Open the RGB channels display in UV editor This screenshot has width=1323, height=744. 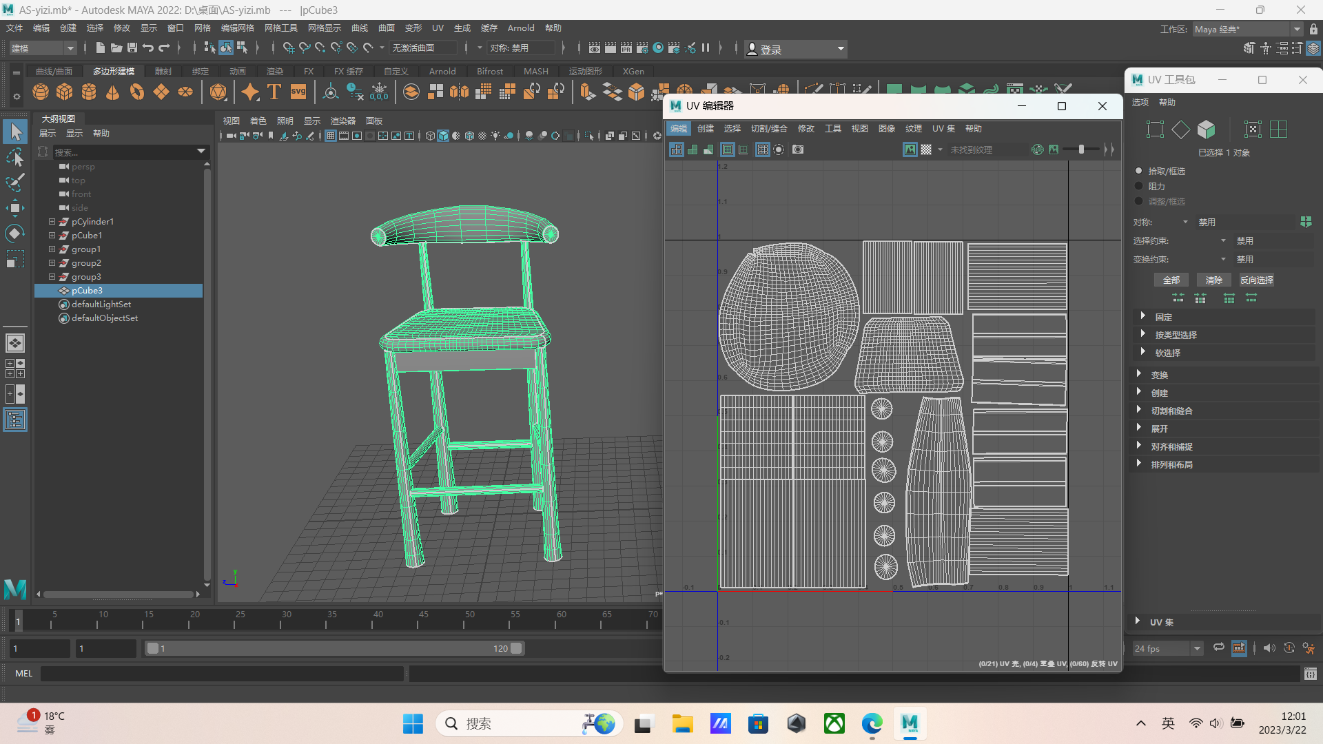(x=1038, y=149)
